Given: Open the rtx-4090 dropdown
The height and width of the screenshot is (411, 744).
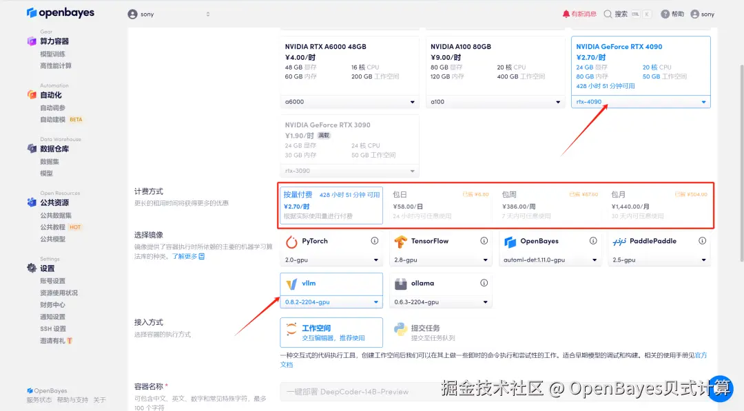Looking at the screenshot, I should click(641, 102).
